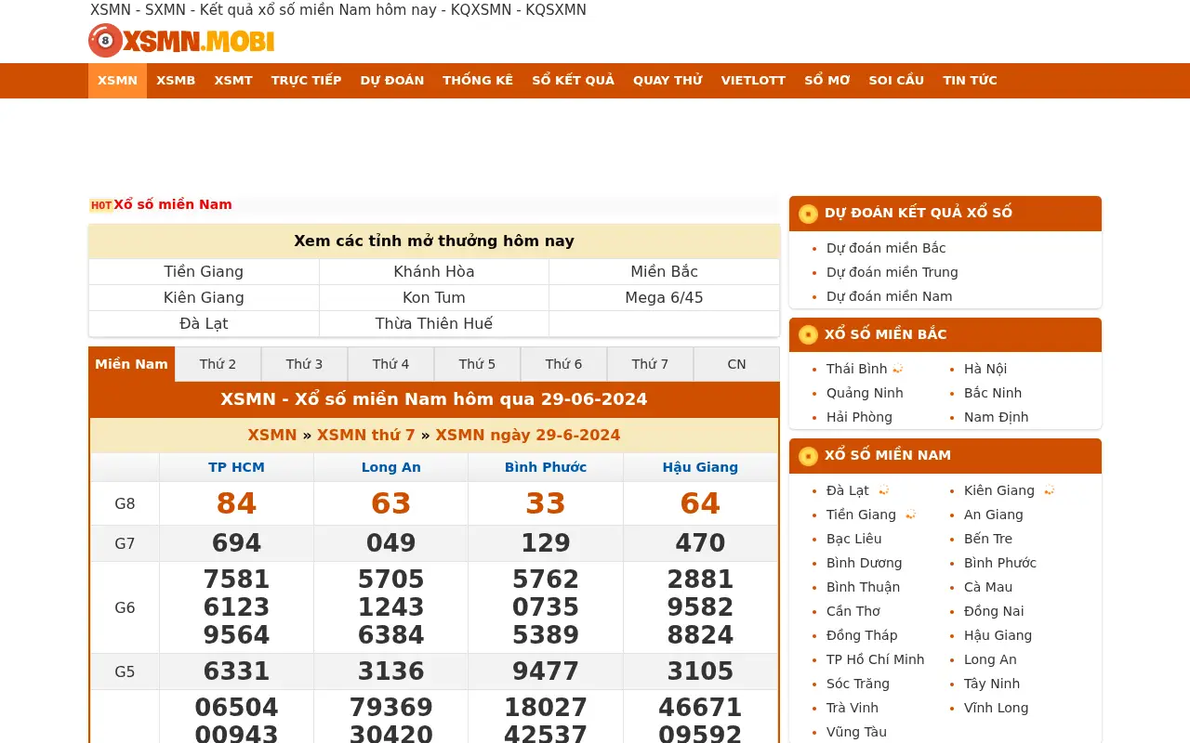The image size is (1190, 743).
Task: Click Đà Lạt in today's provinces table
Action: 204,324
